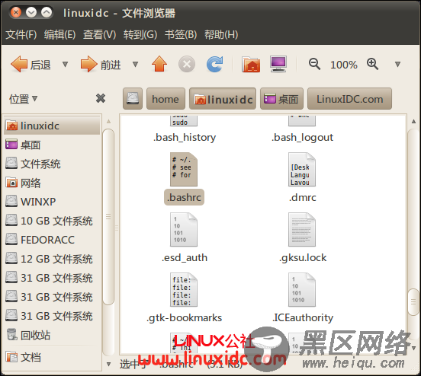Navigate to home in path bar
The height and width of the screenshot is (376, 421).
tap(166, 99)
